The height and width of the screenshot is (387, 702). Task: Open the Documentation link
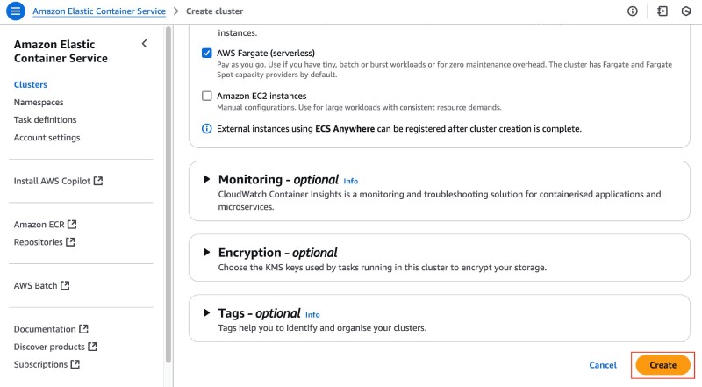point(45,329)
